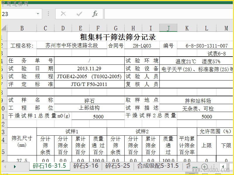Click the Insert Function fx icon
Viewport: 234px width, 175px height.
tap(95, 14)
